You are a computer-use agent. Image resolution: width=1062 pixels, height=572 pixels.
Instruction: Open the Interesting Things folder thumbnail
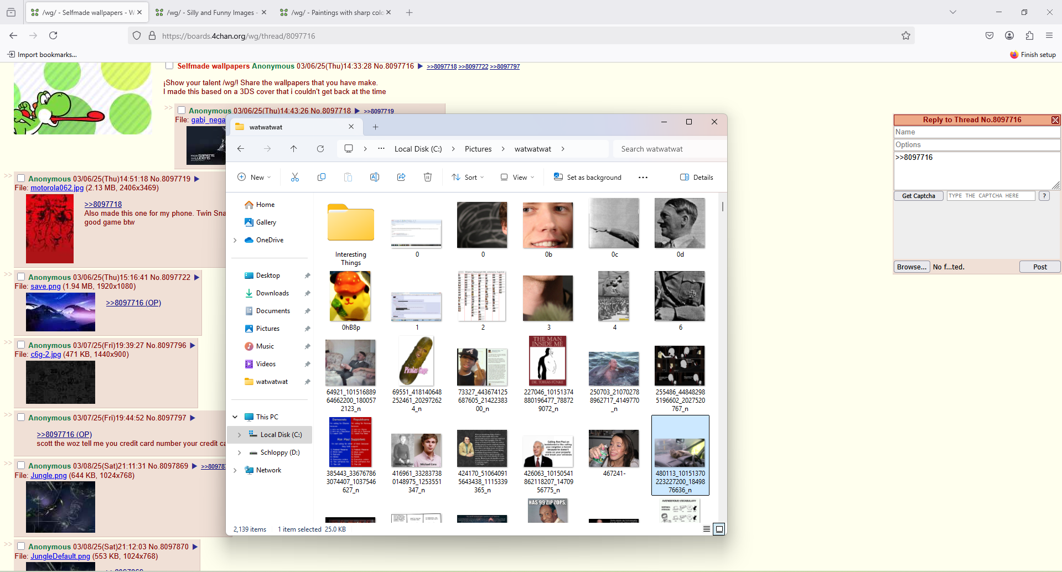(x=351, y=223)
